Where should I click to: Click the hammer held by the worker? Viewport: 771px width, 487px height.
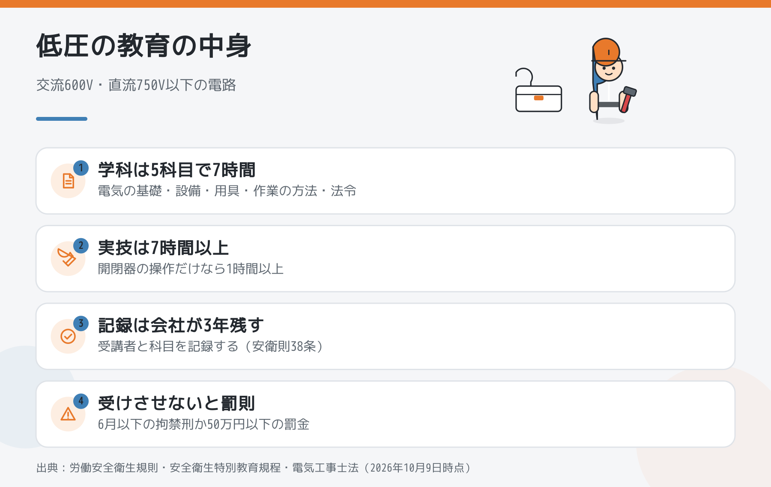click(x=628, y=99)
